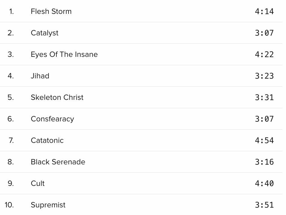Click the 3:51 duration for Supremist
Viewport: 286px width, 215px height.
point(264,205)
